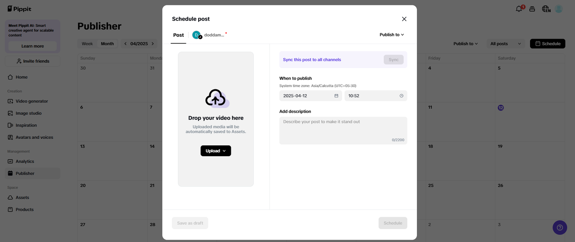Select Publisher in sidebar
Viewport: 575px width, 242px height.
pyautogui.click(x=32, y=173)
